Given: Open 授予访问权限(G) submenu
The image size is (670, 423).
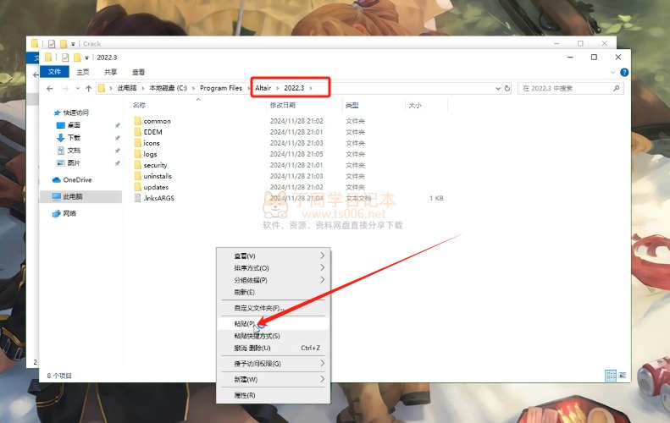Looking at the screenshot, I should click(x=273, y=364).
